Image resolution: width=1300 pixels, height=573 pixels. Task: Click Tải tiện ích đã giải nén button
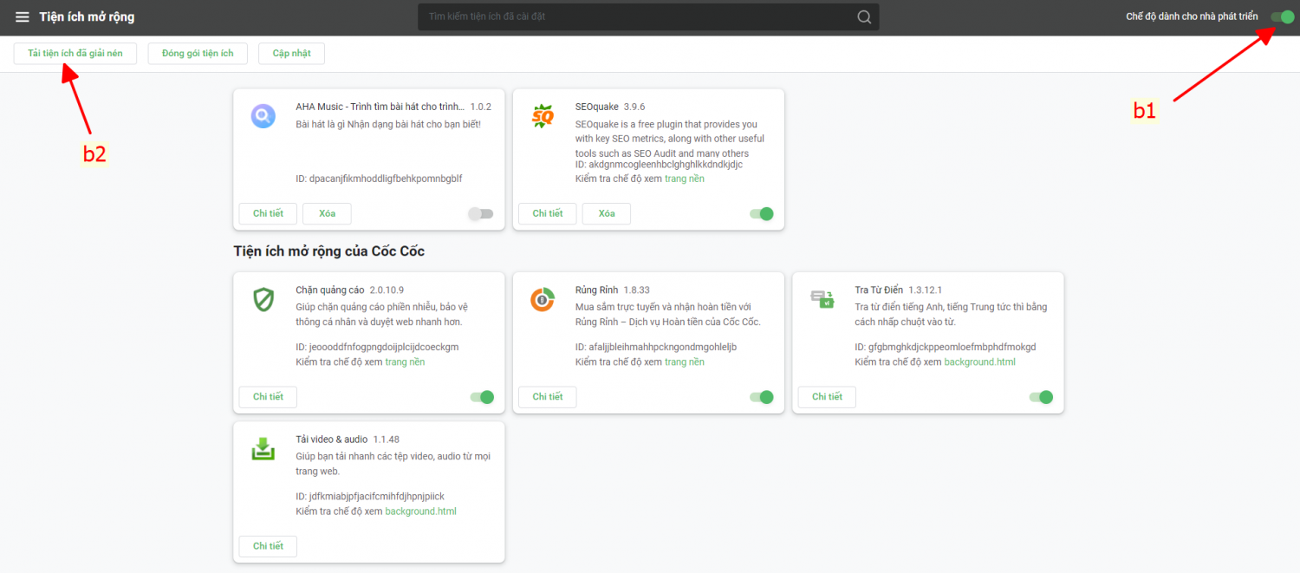pos(75,54)
